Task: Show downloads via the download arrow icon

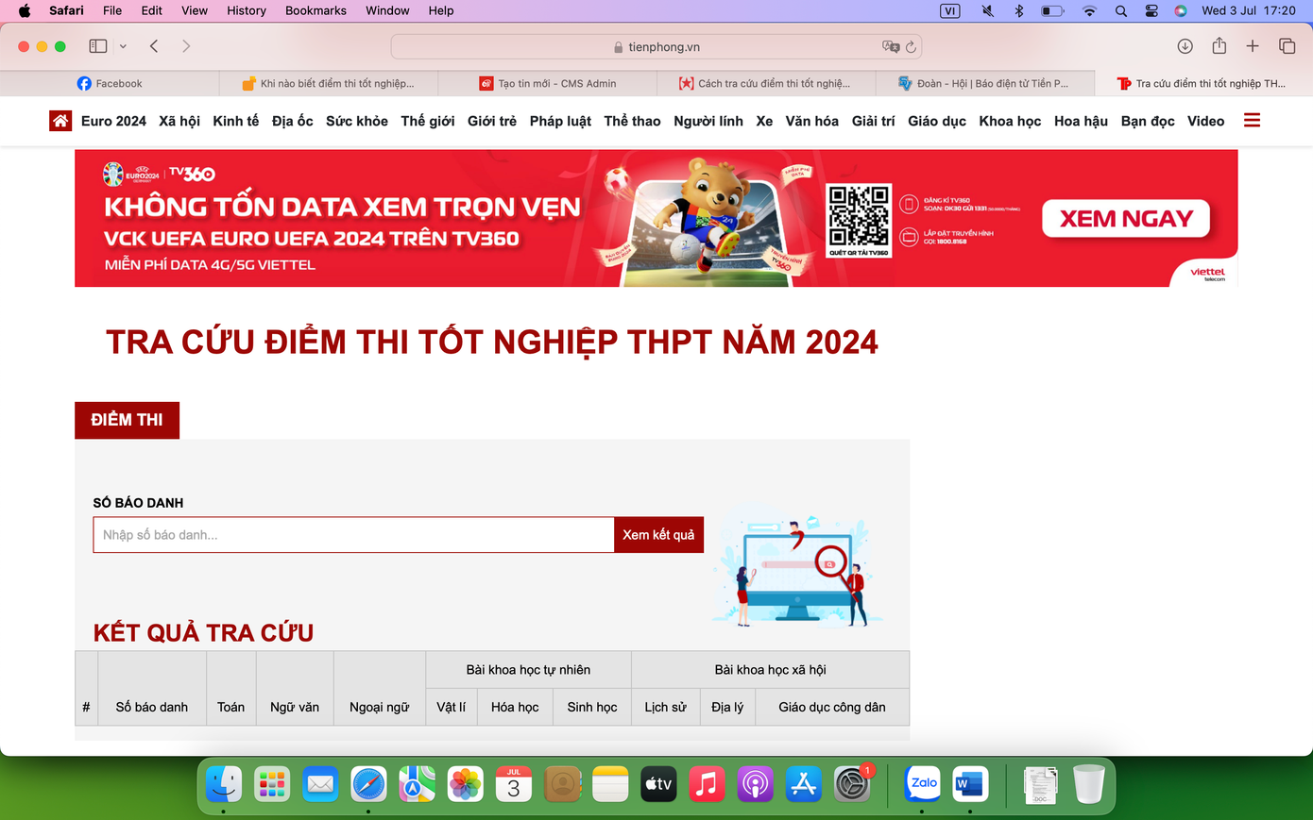Action: pos(1185,44)
